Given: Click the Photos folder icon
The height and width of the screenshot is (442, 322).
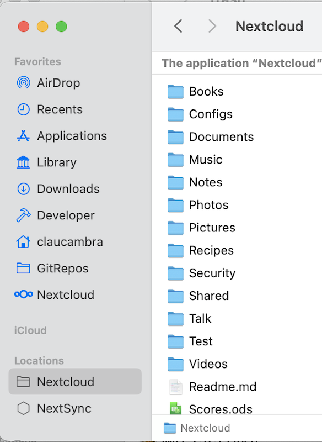Looking at the screenshot, I should pos(175,205).
